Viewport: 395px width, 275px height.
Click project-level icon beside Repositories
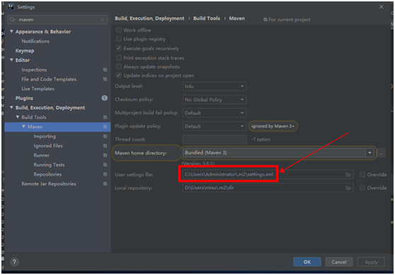[105, 174]
